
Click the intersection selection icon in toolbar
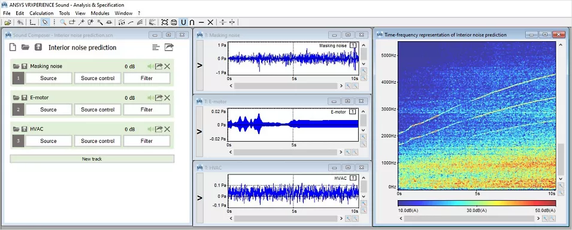(x=192, y=22)
